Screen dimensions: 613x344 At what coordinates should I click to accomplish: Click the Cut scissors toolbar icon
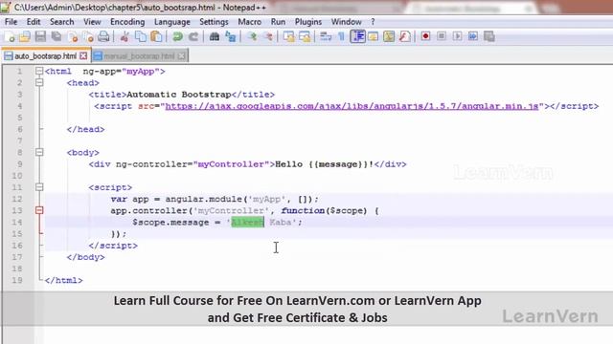tap(125, 36)
